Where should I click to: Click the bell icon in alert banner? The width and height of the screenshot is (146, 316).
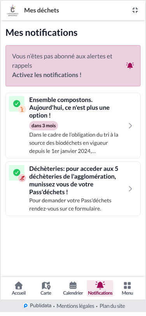click(130, 65)
